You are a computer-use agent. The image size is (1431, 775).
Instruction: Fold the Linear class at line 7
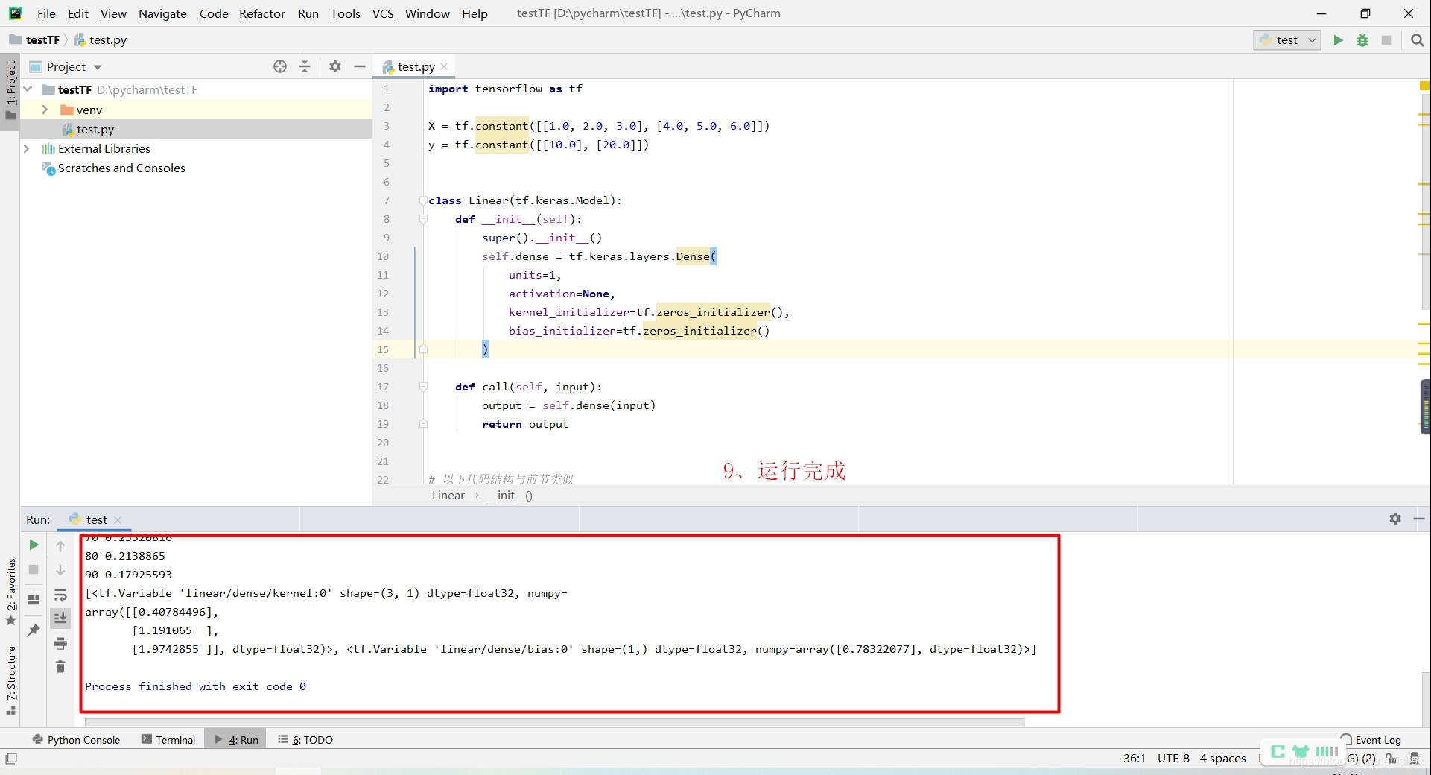click(423, 200)
